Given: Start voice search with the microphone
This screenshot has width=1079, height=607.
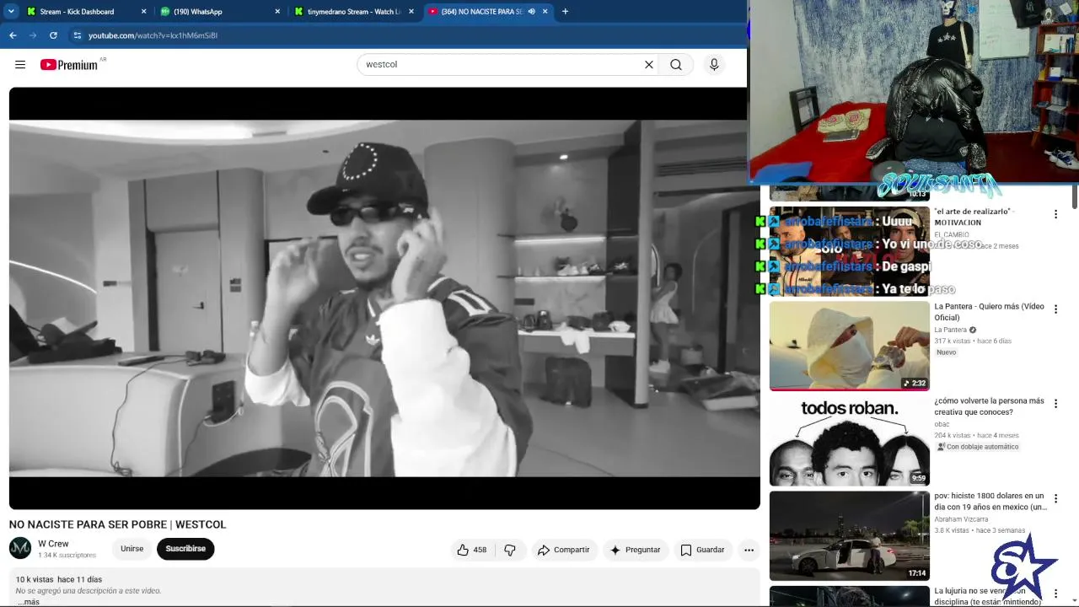Looking at the screenshot, I should (x=714, y=65).
